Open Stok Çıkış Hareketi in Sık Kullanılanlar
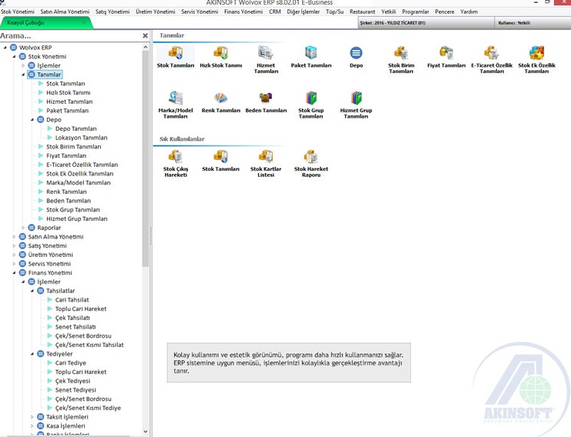 tap(176, 164)
